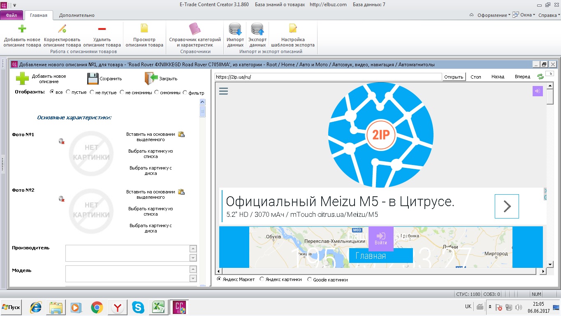Viewport: 561px width, 316px height.
Task: Click down arrow of Модель field
Action: [193, 278]
